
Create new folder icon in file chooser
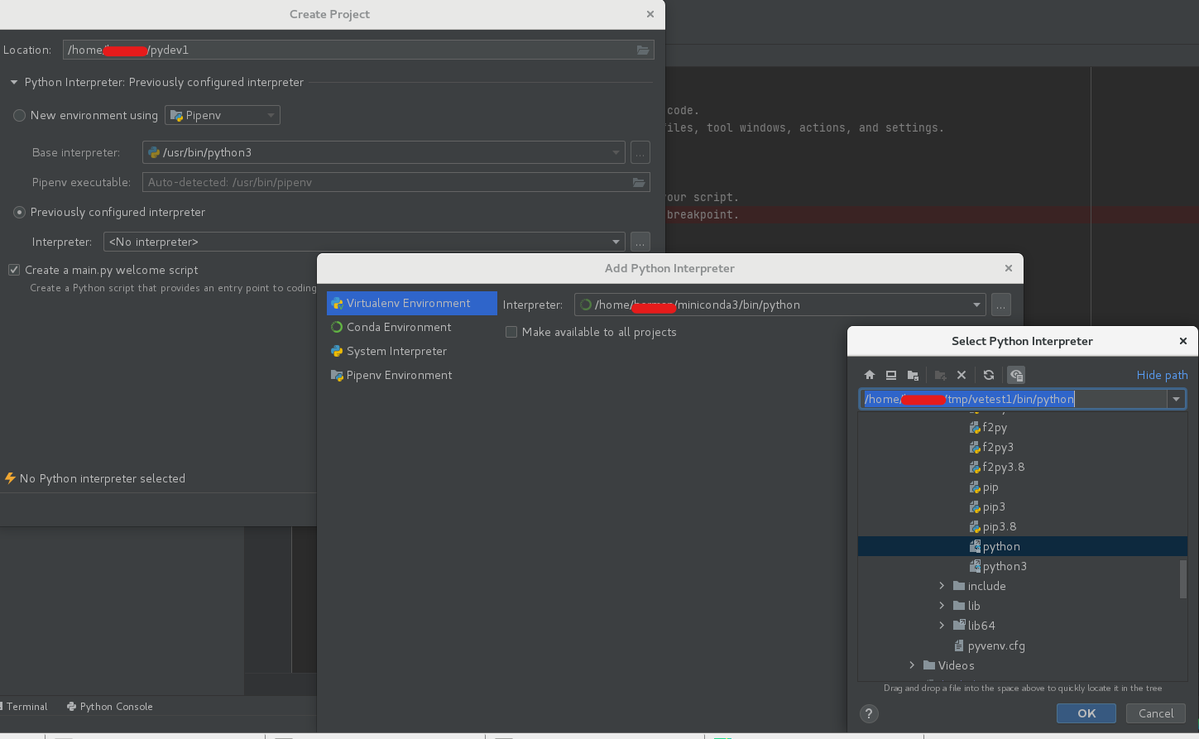(x=940, y=375)
